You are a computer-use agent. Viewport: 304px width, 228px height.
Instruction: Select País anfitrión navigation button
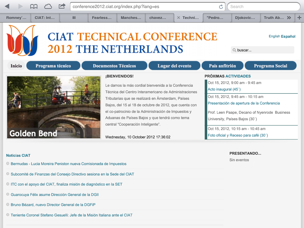coord(222,66)
